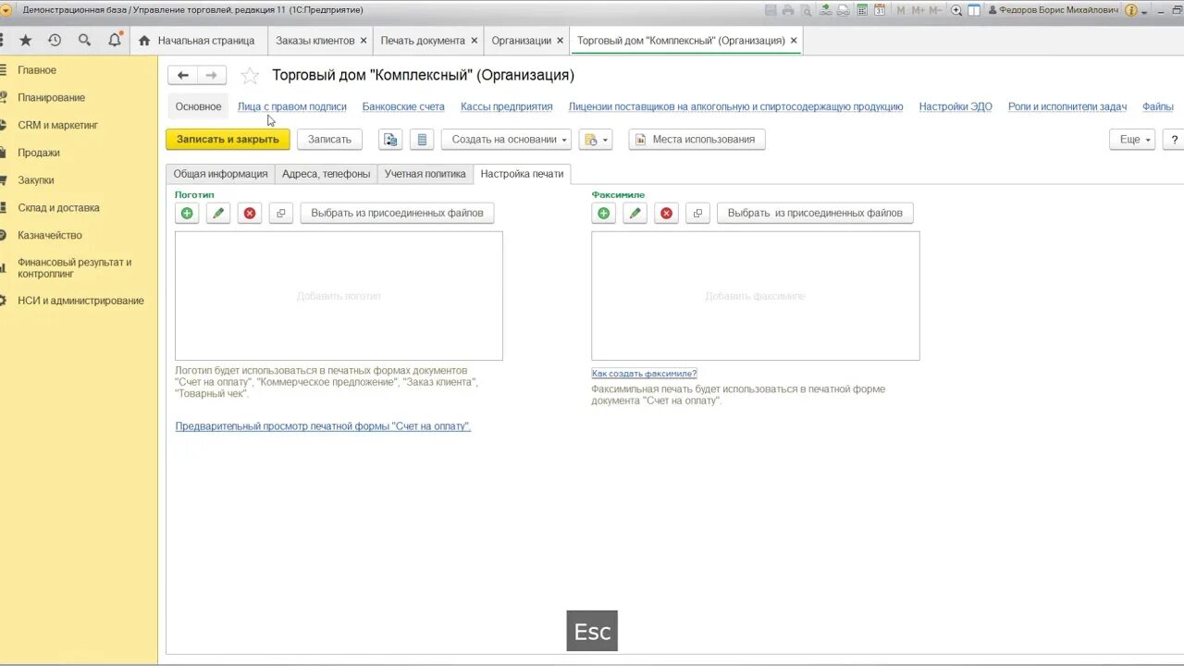Open Места использования
This screenshot has height=666, width=1184.
[x=697, y=140]
